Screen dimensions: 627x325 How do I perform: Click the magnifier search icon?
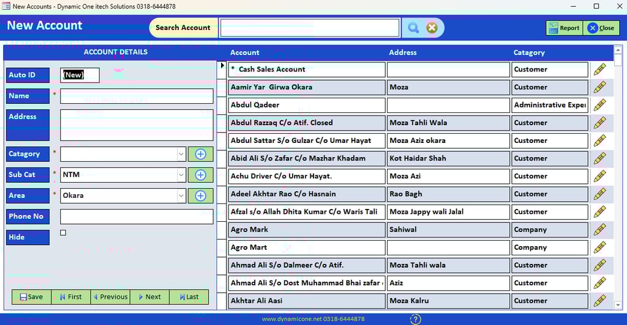[x=413, y=28]
